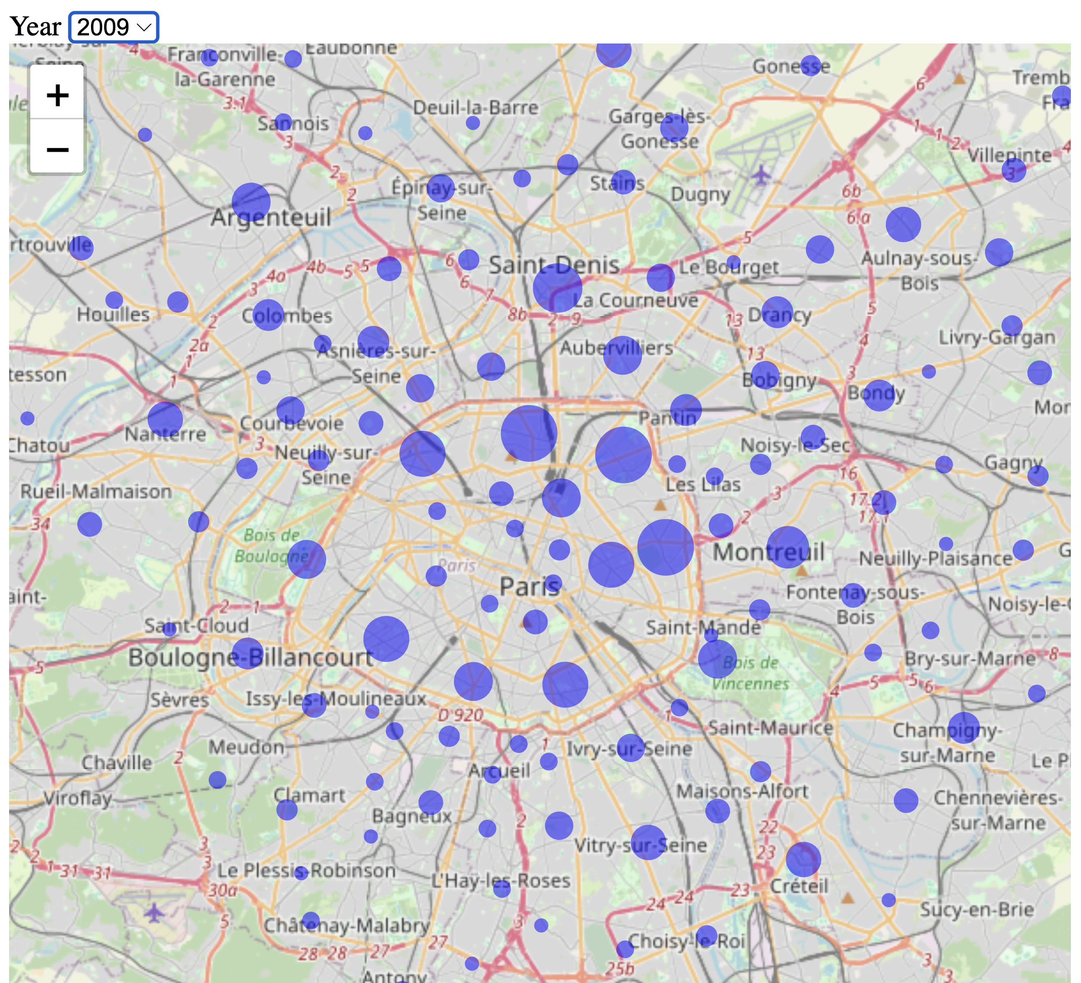Screen dimensions: 1081x983
Task: Click the bubble over Montreuil label
Action: click(787, 547)
